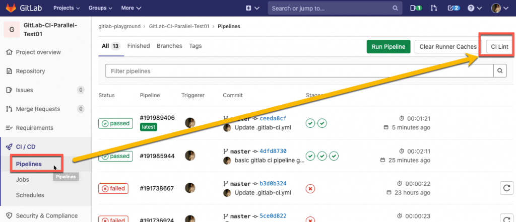Switch to the All pipelines tab
516x222 pixels.
(111, 46)
